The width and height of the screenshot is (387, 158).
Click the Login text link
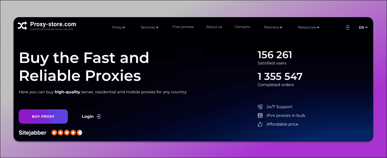pyautogui.click(x=88, y=116)
